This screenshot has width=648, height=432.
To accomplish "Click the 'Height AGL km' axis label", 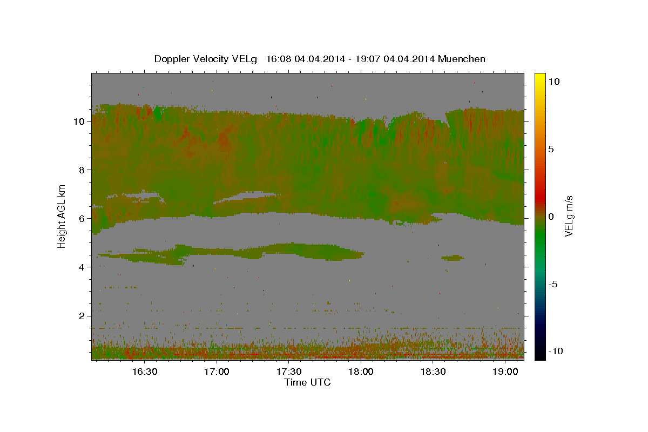I will (62, 216).
